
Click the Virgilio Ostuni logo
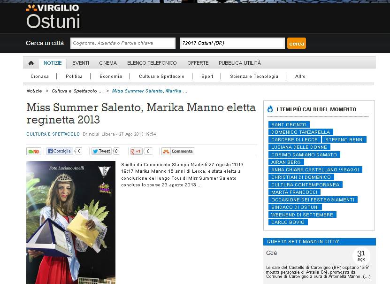(53, 16)
